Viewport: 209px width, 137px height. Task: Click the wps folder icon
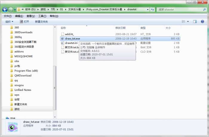coord(12,95)
